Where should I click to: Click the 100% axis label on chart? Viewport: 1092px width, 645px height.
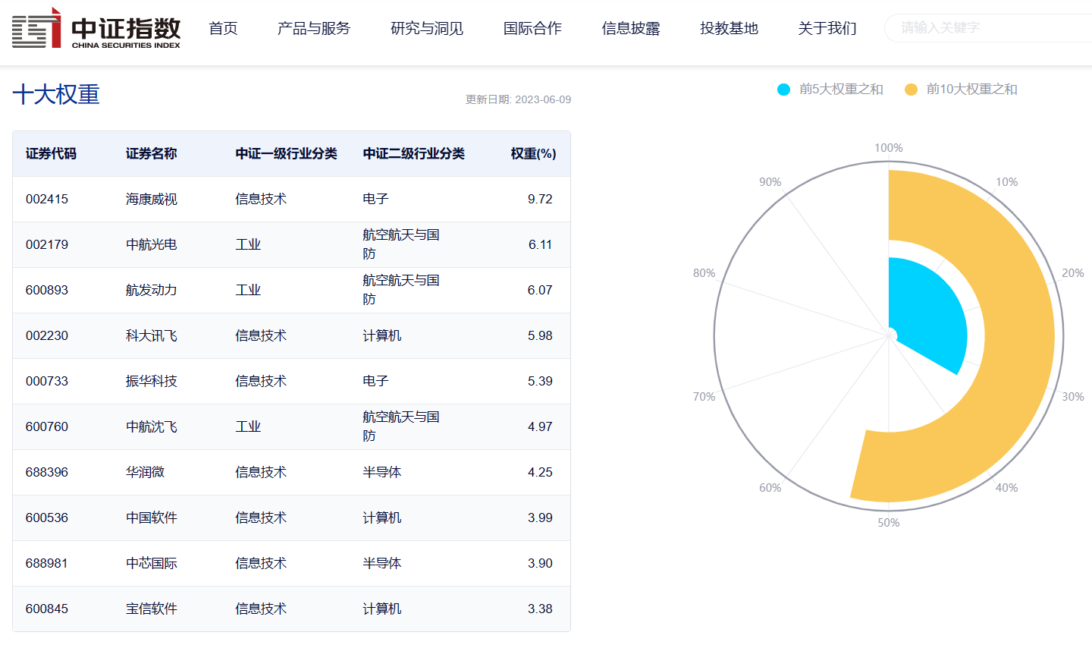coord(889,148)
